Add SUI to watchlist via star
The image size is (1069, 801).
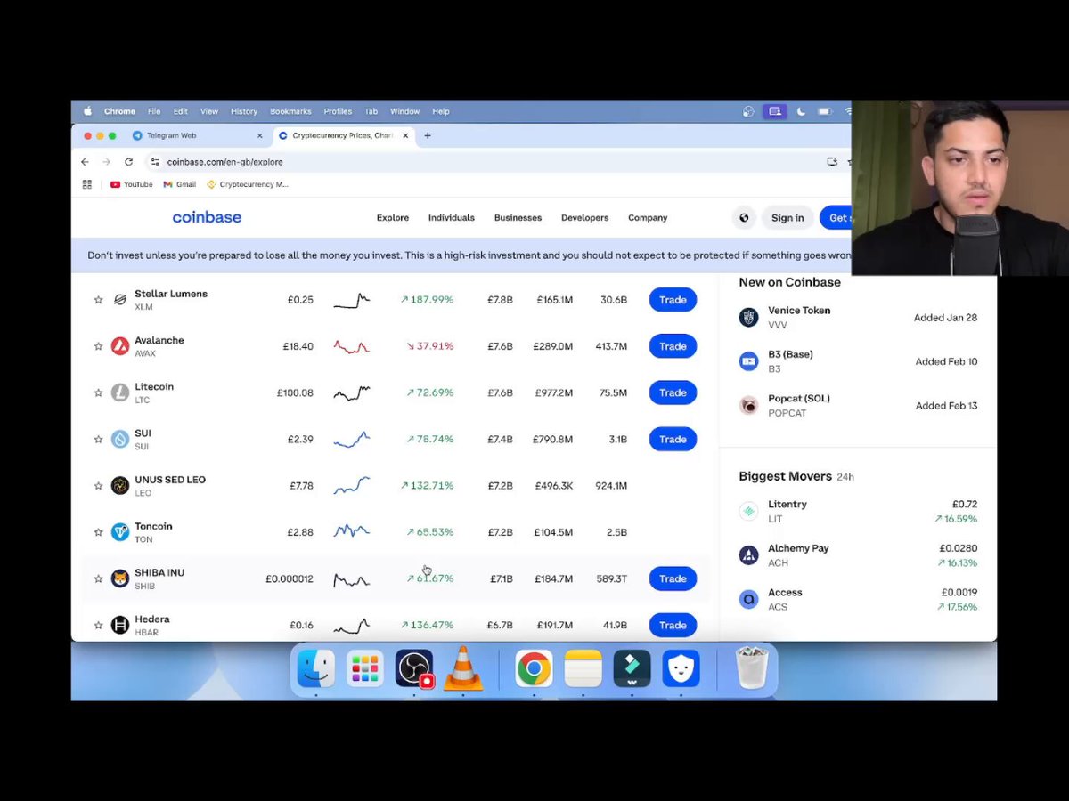pyautogui.click(x=98, y=439)
